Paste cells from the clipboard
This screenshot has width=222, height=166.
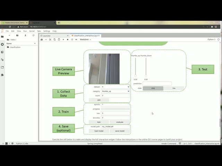click(x=59, y=39)
